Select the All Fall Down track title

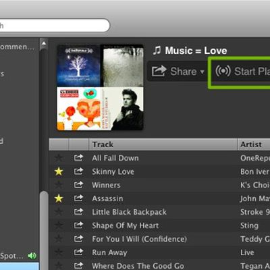115,158
